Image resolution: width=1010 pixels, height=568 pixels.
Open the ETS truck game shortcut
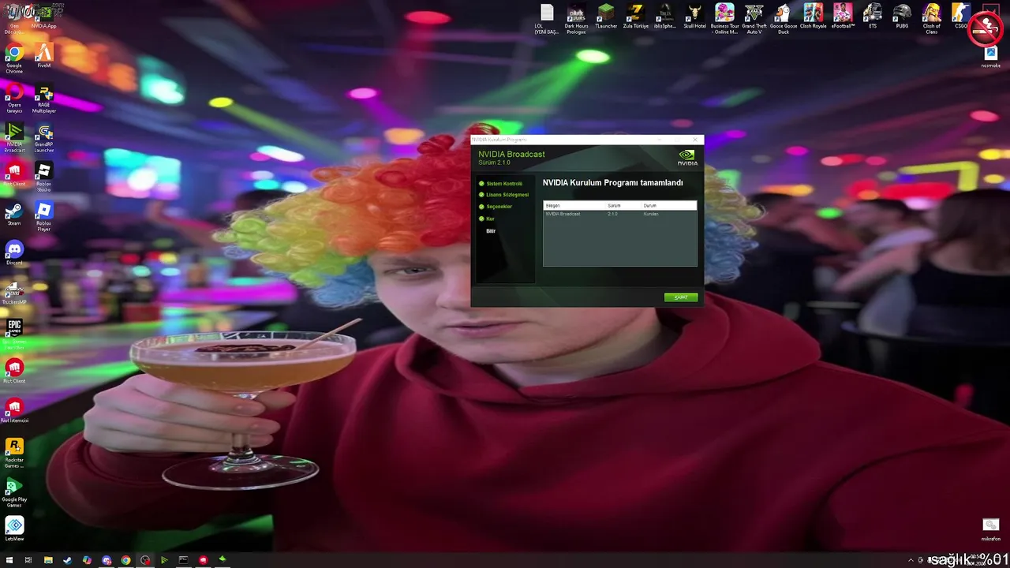point(873,17)
